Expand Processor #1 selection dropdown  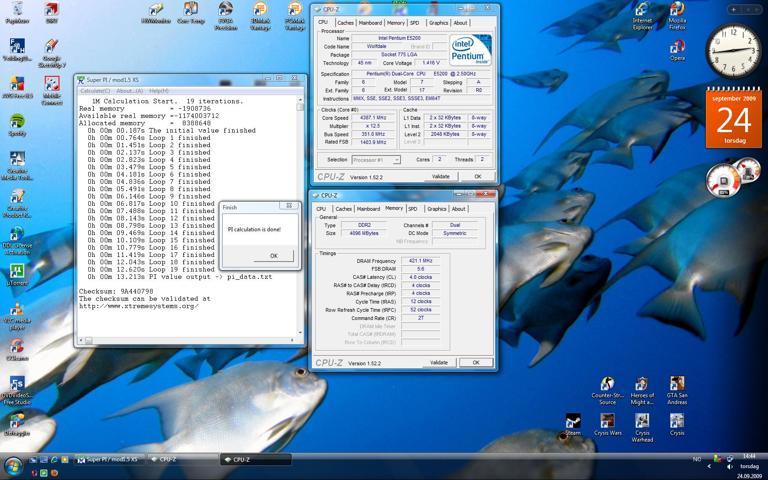coord(397,160)
